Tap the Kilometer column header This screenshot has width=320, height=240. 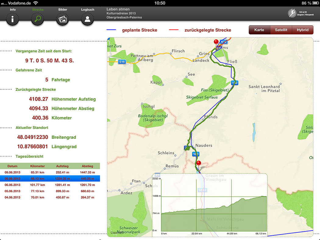point(37,166)
